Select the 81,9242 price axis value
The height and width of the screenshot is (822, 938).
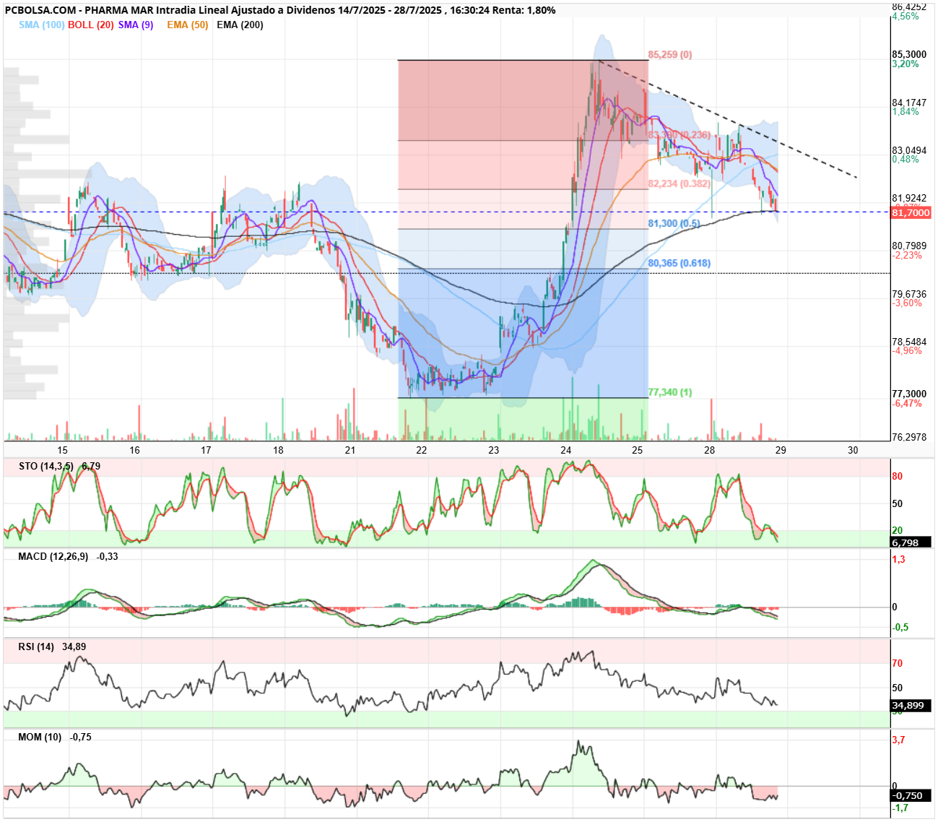tap(909, 198)
